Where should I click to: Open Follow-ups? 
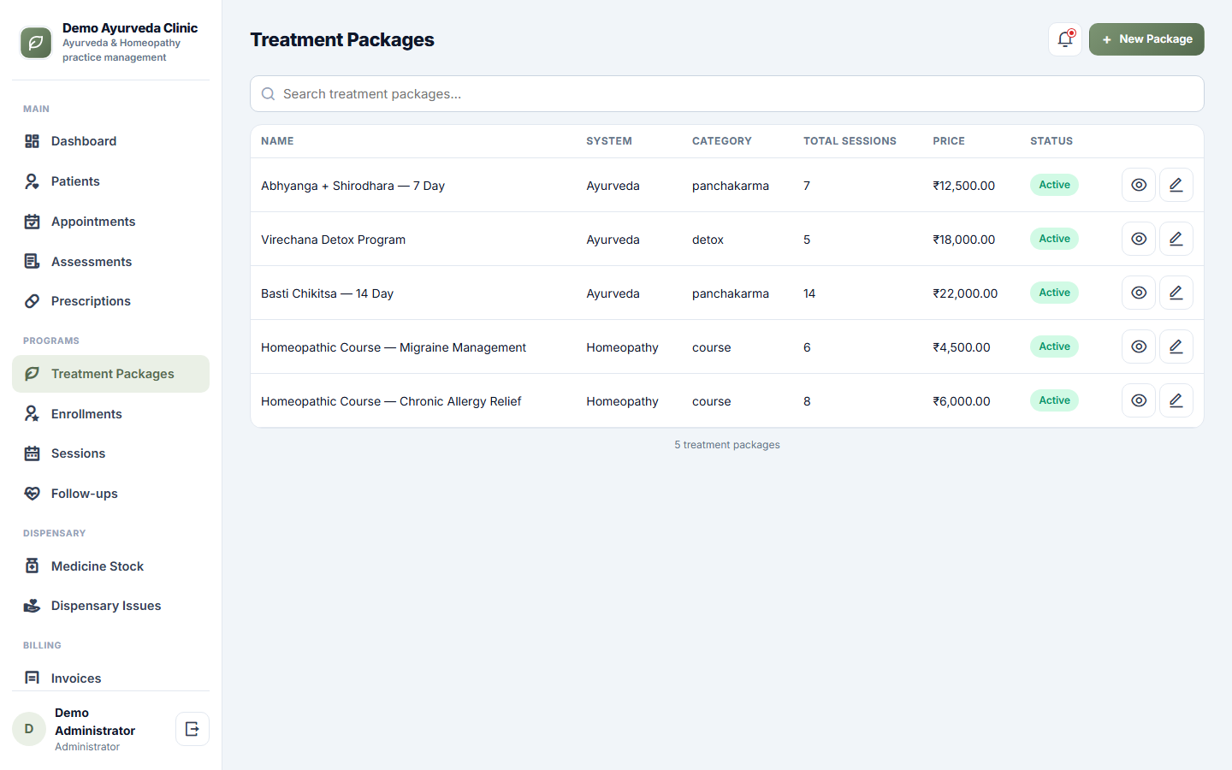110,494
